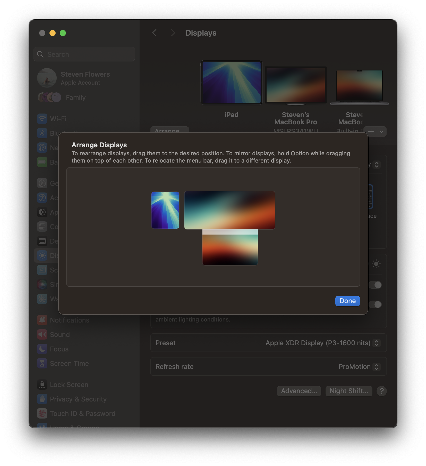Screen dimensions: 426x466
Task: Click the bottom built-in display in arrangement
Action: click(230, 247)
